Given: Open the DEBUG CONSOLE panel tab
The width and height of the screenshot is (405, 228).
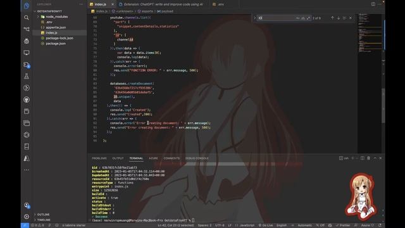Looking at the screenshot, I should (197, 158).
